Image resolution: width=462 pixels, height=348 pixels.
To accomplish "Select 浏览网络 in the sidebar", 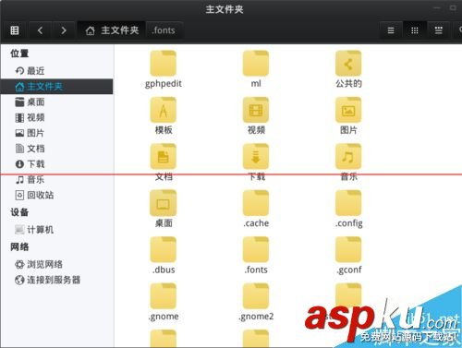I will coord(57,264).
